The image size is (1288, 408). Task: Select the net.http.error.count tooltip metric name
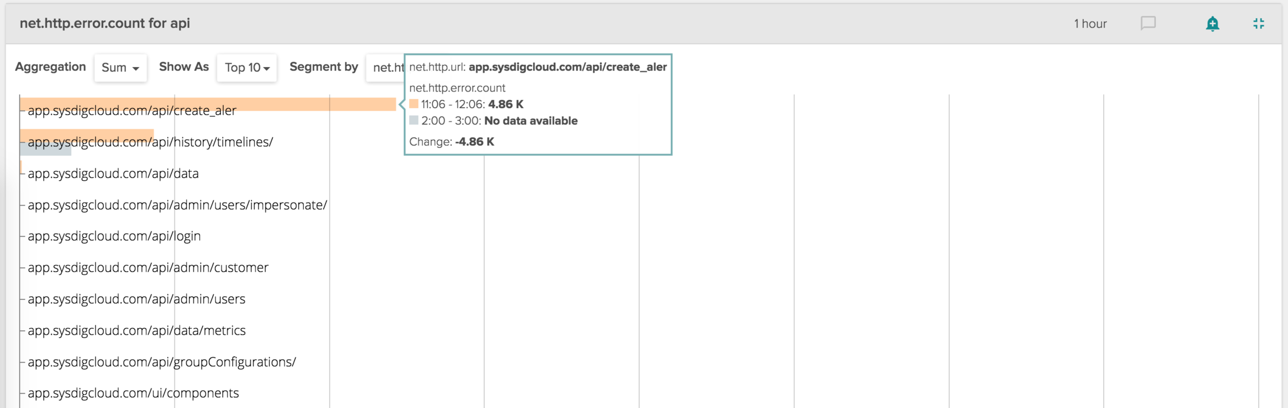tap(457, 88)
